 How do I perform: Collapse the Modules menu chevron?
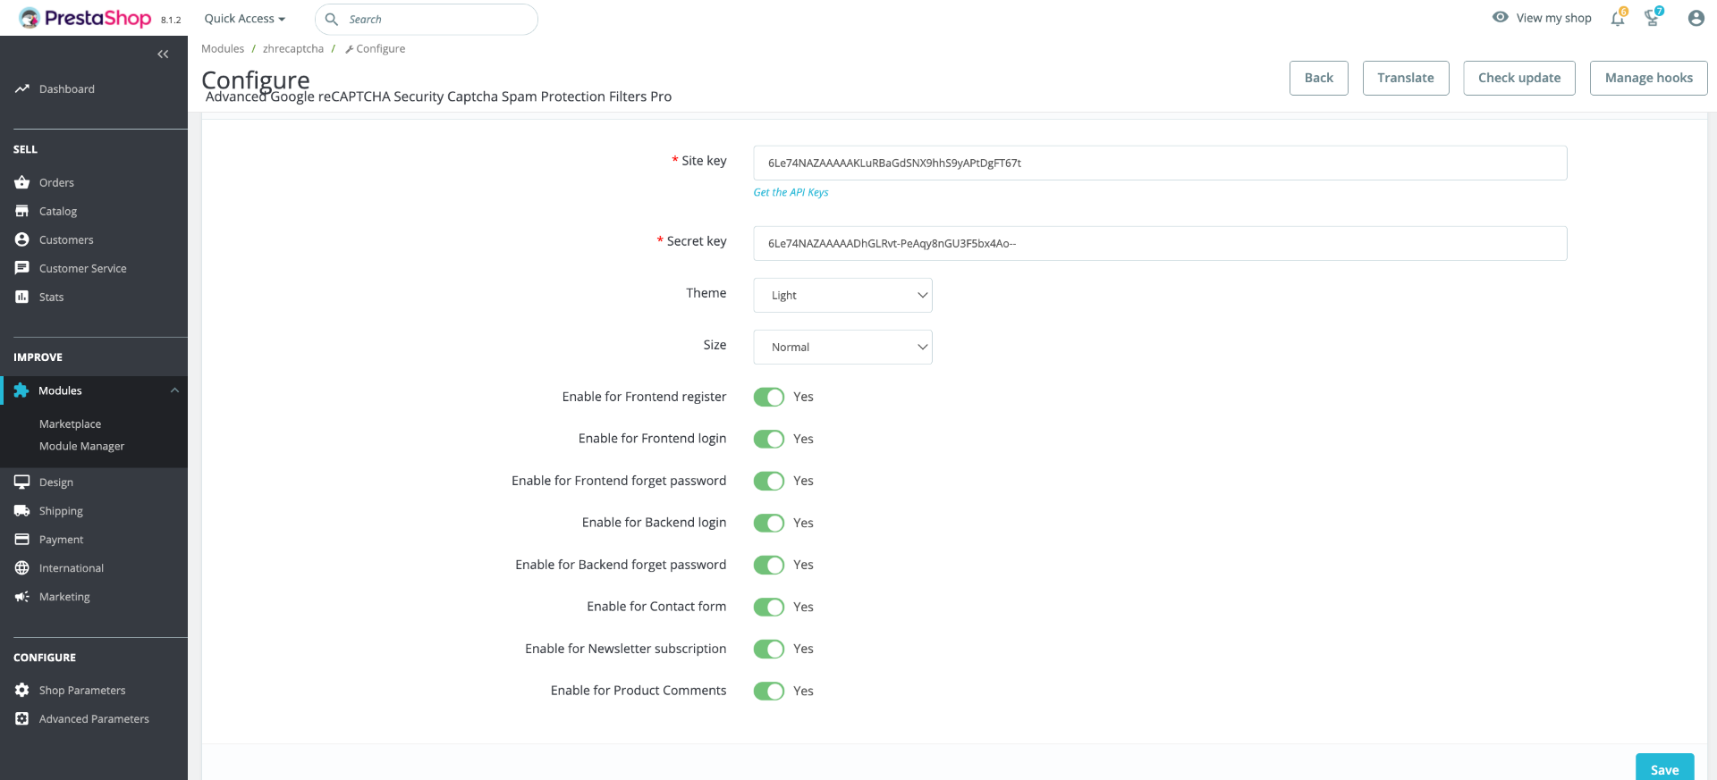174,390
